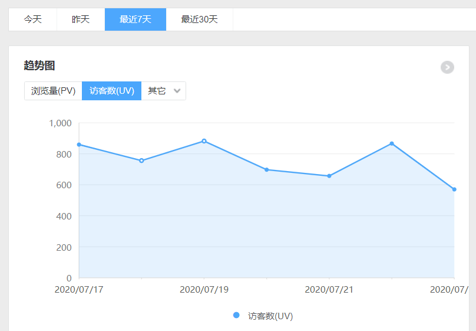The width and height of the screenshot is (476, 331).
Task: Show the 浏览量(PV) trend button
Action: pos(53,91)
